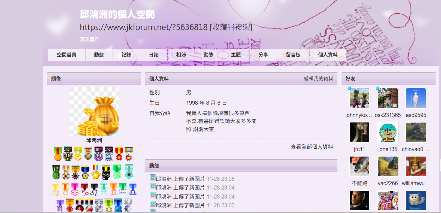Select the yellow star medal with tricolor ribbon

(x=96, y=172)
